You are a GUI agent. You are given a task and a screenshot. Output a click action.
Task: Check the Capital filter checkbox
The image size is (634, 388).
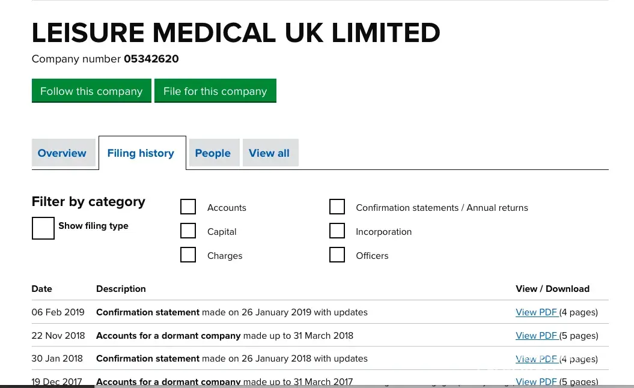[188, 231]
